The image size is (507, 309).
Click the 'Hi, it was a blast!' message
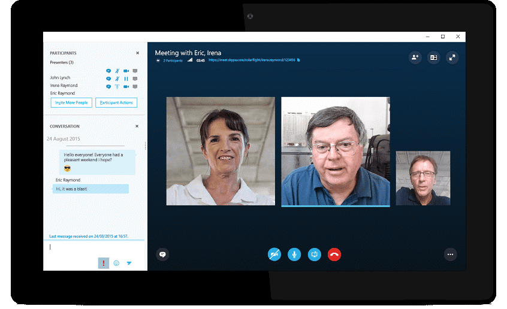[x=91, y=189]
